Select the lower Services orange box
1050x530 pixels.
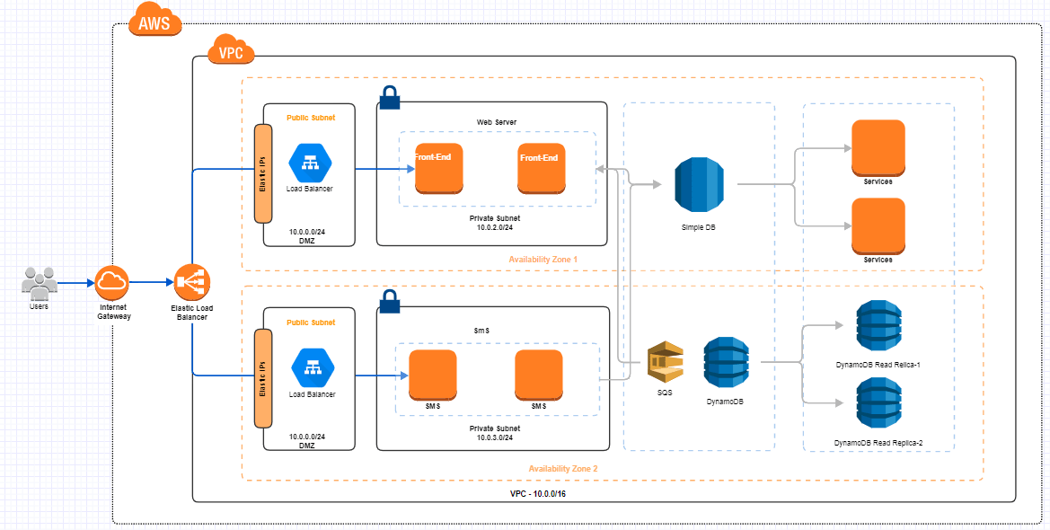point(878,225)
